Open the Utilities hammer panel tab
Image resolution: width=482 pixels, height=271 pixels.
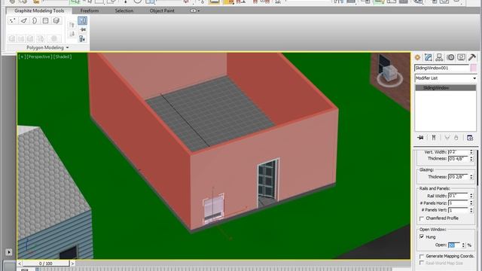pyautogui.click(x=472, y=57)
